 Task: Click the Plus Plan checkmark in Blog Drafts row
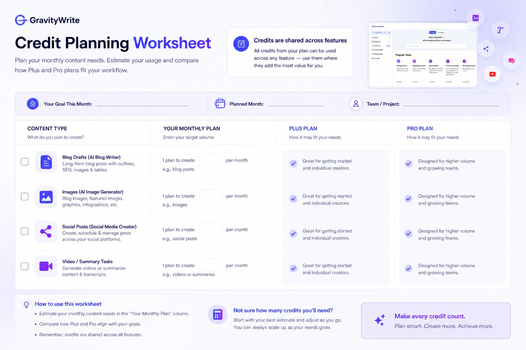[293, 164]
